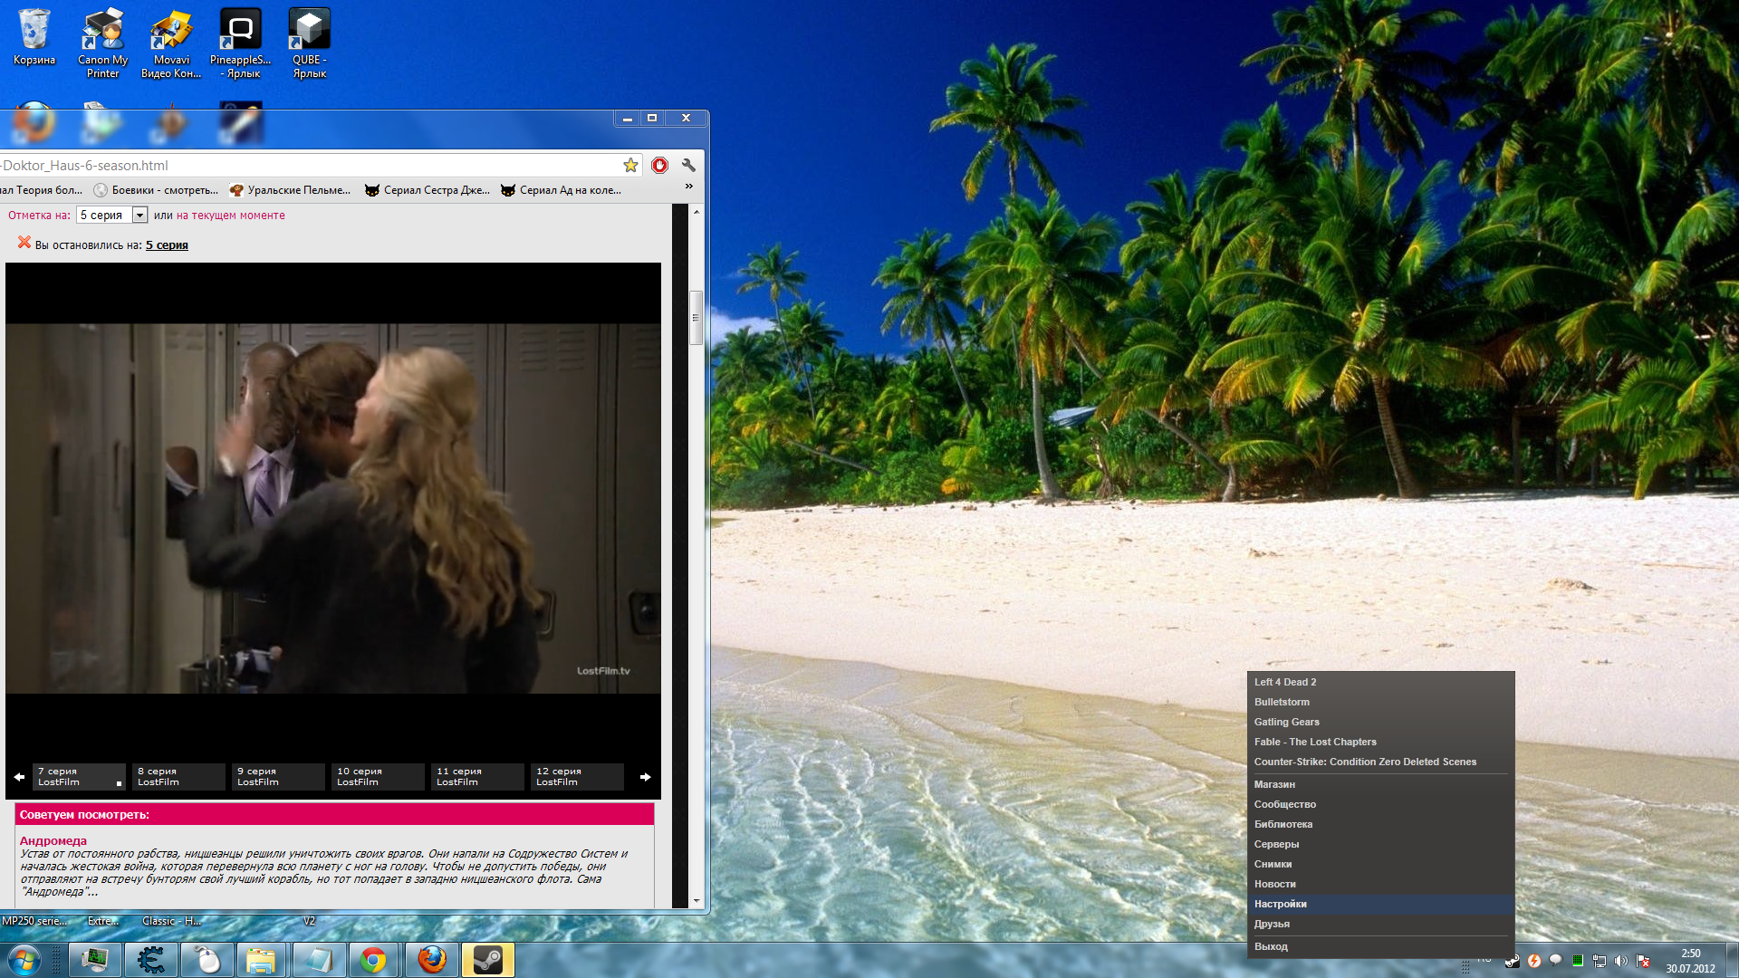1739x978 pixels.
Task: Open Firefox from the taskbar
Action: (432, 960)
